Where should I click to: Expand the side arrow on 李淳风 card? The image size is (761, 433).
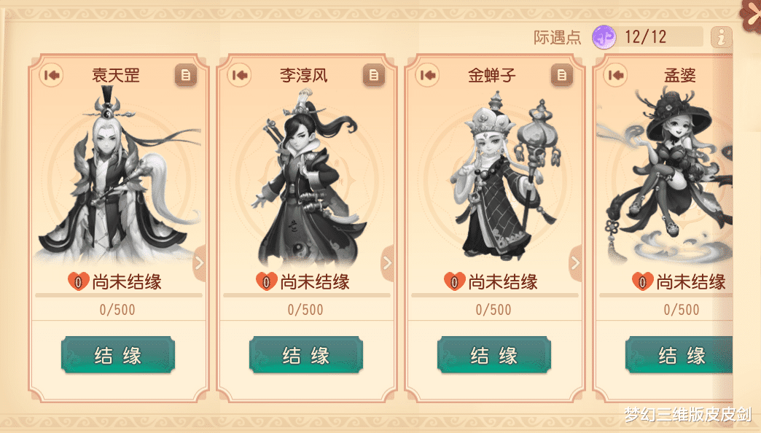pyautogui.click(x=387, y=263)
